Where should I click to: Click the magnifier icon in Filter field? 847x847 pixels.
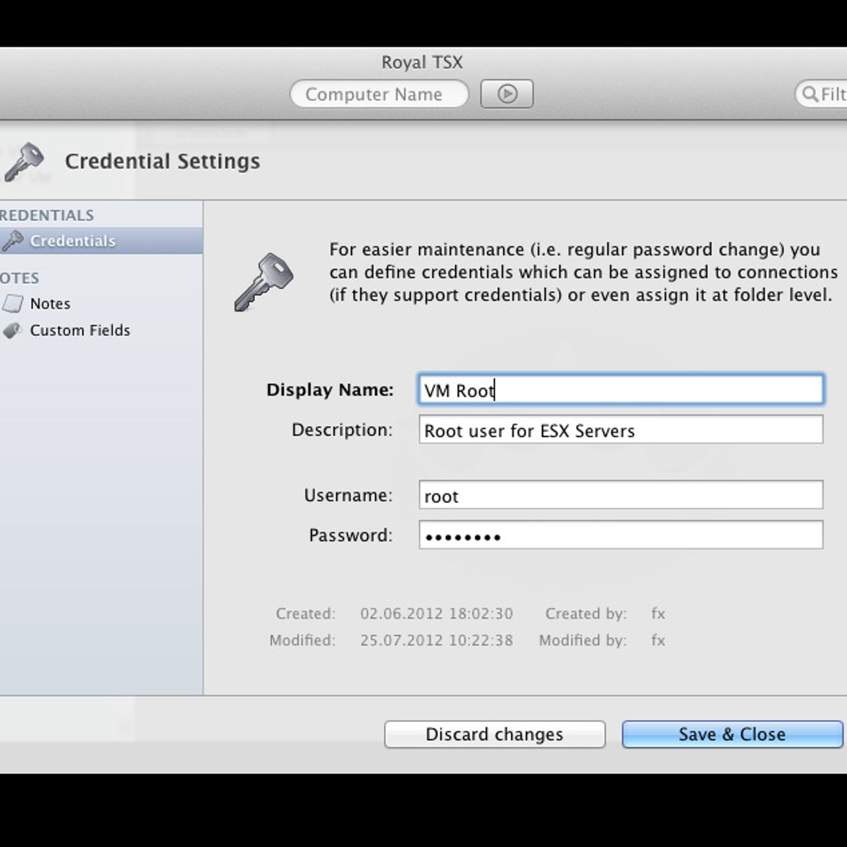pos(809,94)
